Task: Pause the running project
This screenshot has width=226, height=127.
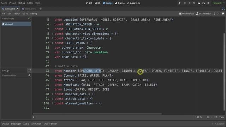Action: point(185,3)
